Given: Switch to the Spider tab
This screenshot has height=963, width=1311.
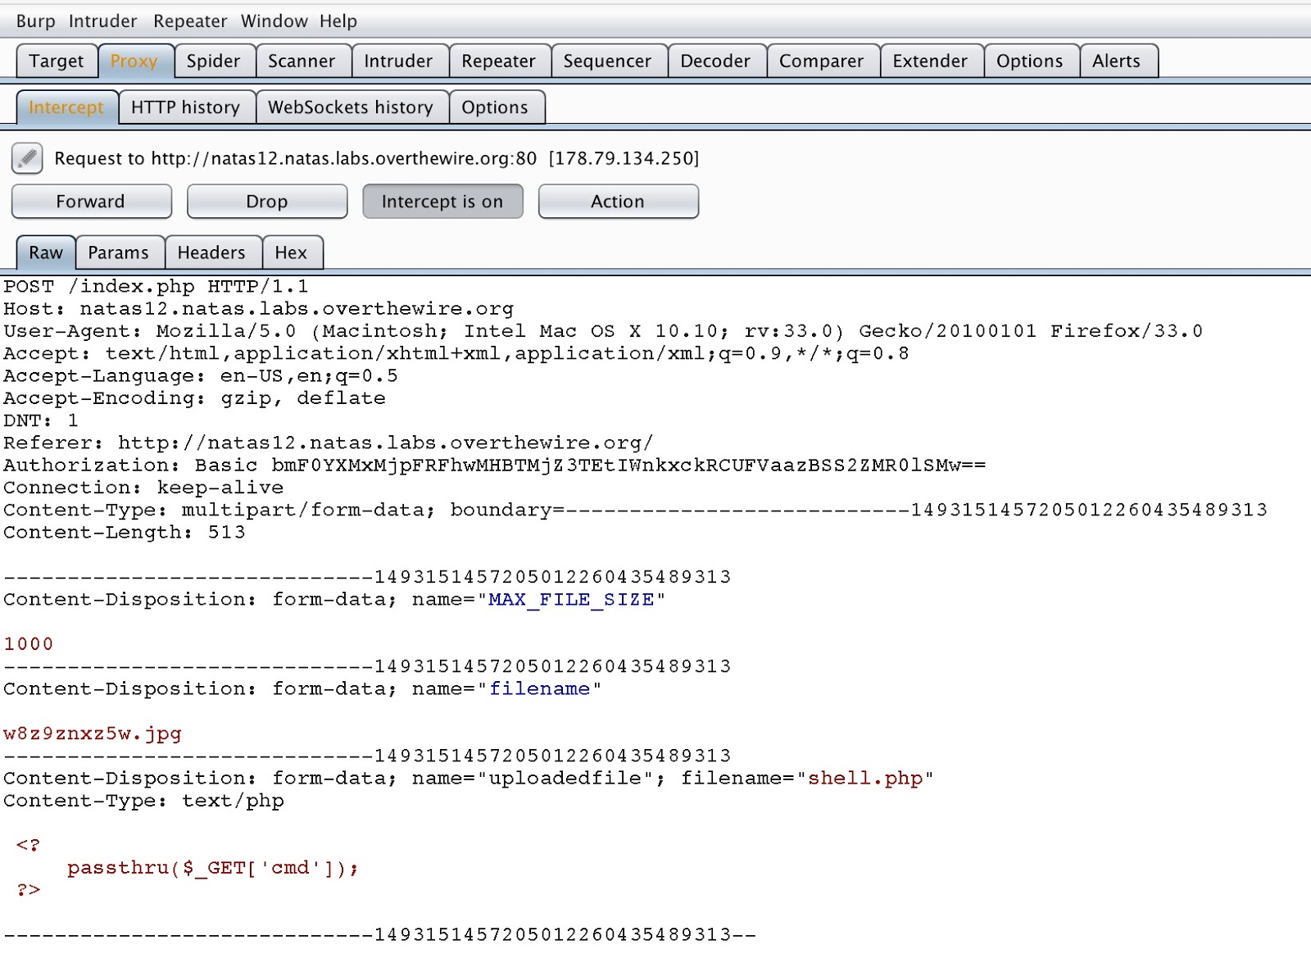Looking at the screenshot, I should pyautogui.click(x=213, y=61).
